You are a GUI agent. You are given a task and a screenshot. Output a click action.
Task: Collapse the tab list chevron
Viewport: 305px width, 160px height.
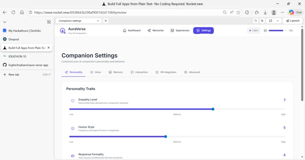point(5,22)
